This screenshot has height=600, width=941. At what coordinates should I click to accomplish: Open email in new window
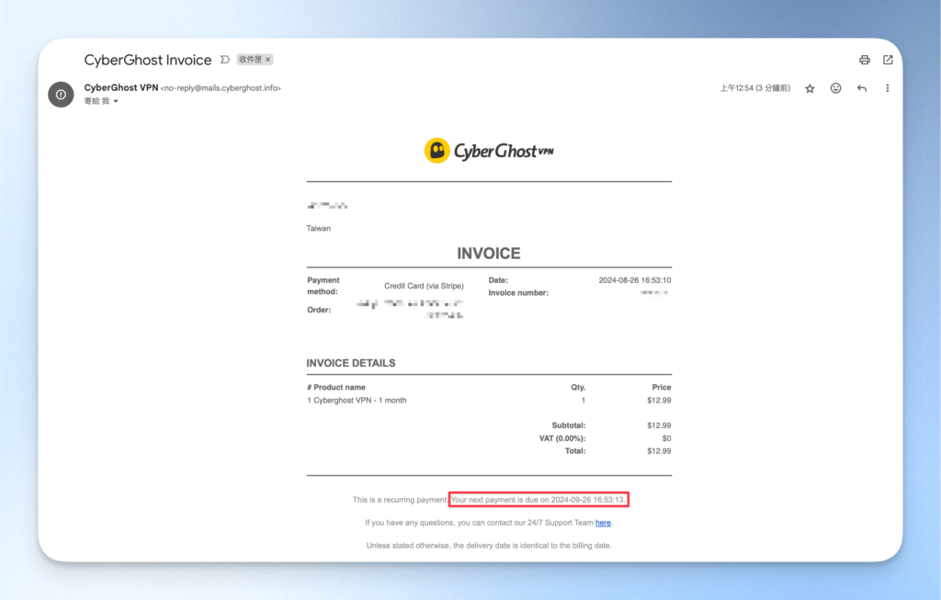(x=888, y=60)
